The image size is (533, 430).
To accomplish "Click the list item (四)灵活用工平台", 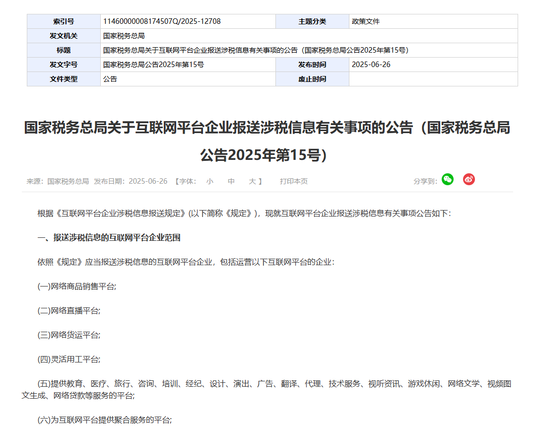I will 69,359.
